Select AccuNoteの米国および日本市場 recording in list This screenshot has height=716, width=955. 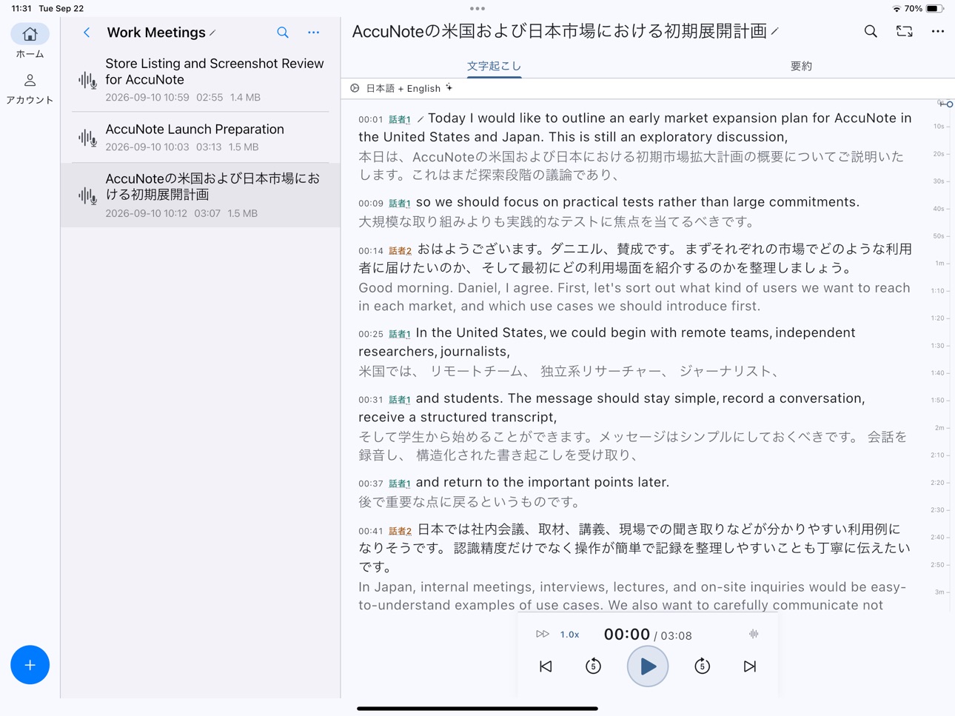pyautogui.click(x=200, y=195)
